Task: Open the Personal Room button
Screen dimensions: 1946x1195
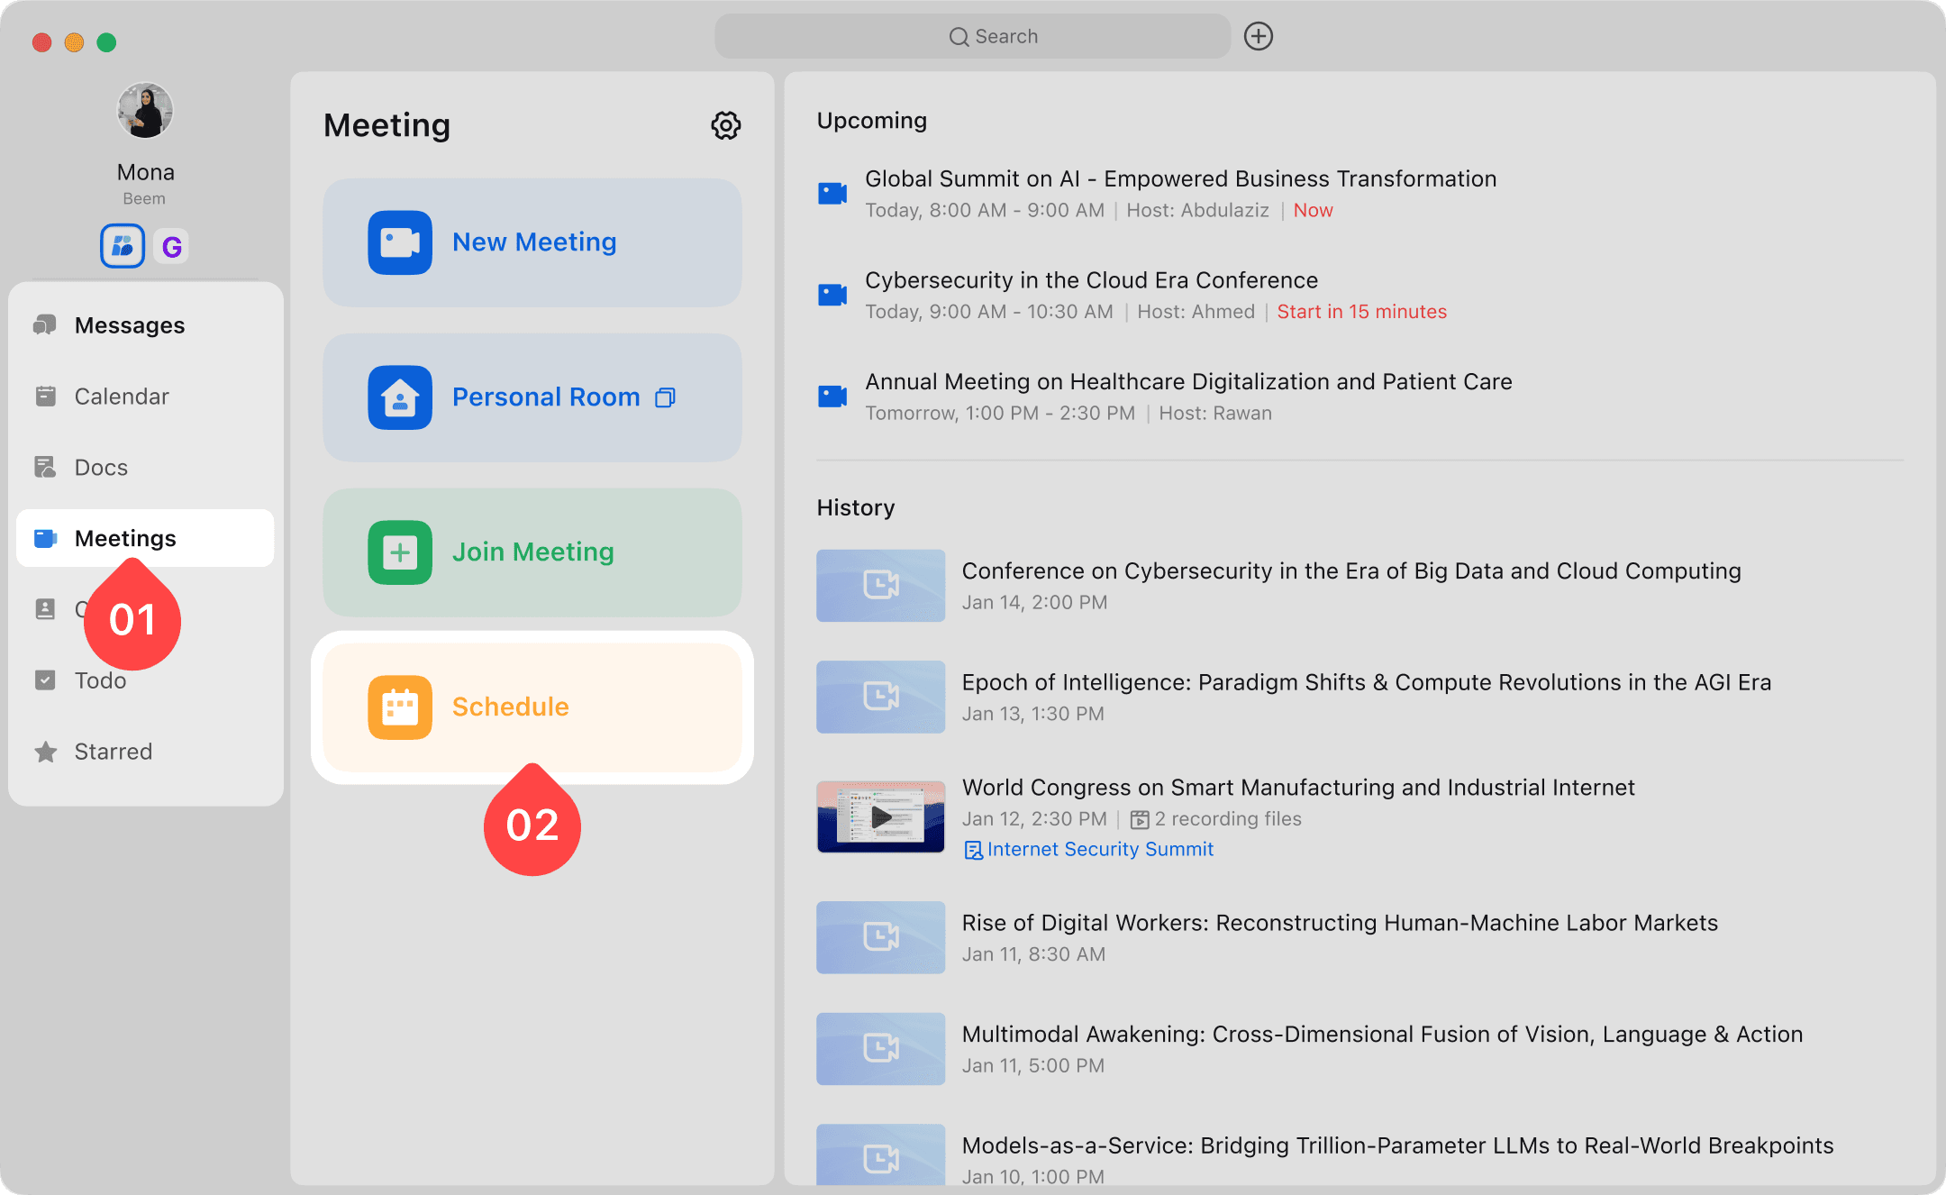Action: [x=532, y=397]
